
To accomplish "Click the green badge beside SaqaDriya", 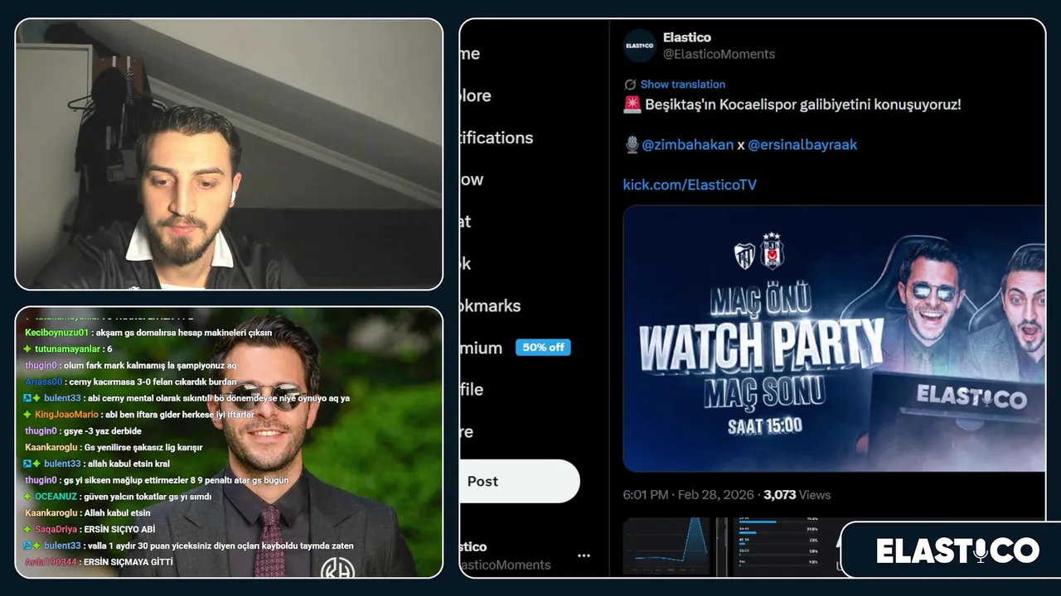I will tap(27, 530).
